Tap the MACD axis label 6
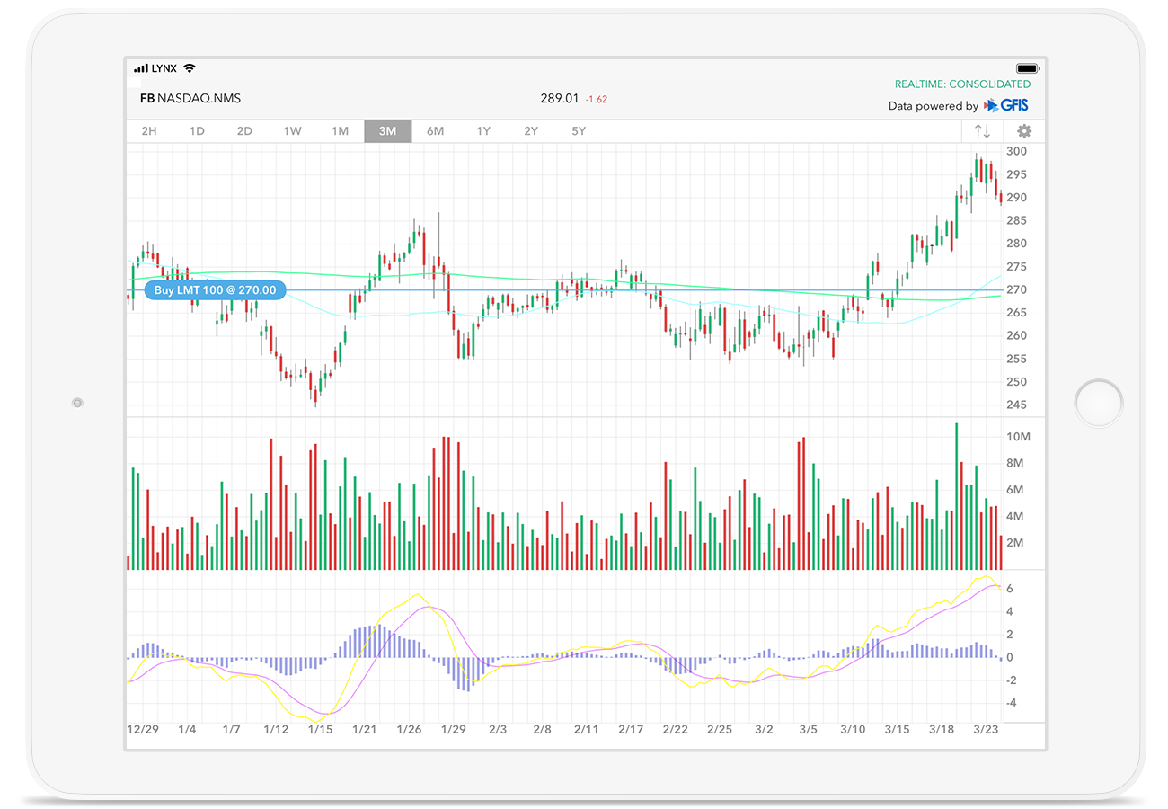1168x809 pixels. point(1010,589)
